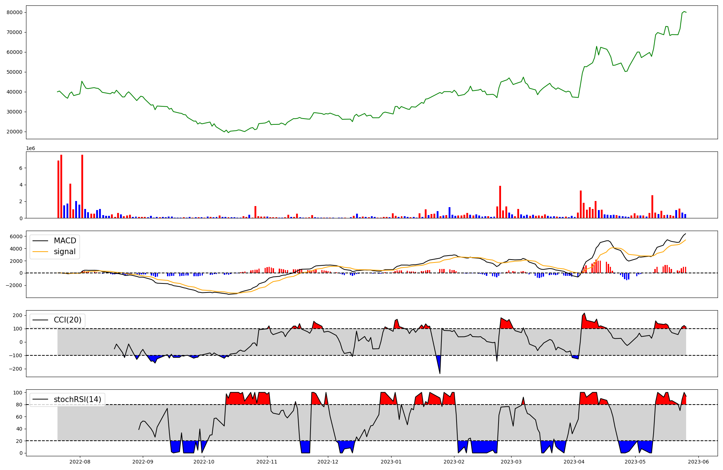
Task: Click the MACD legend entry
Action: coord(65,241)
